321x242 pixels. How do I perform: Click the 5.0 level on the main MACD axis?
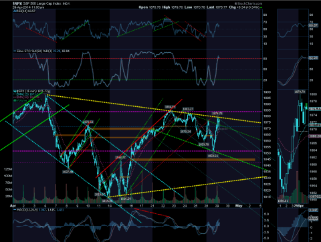[266, 214]
